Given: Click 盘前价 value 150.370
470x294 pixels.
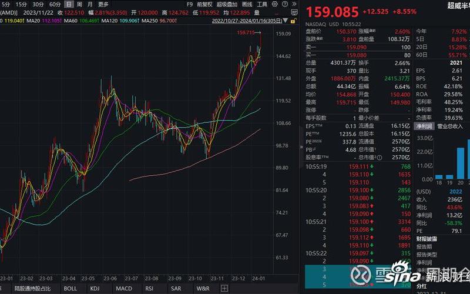Looking at the screenshot, I should point(346,32).
